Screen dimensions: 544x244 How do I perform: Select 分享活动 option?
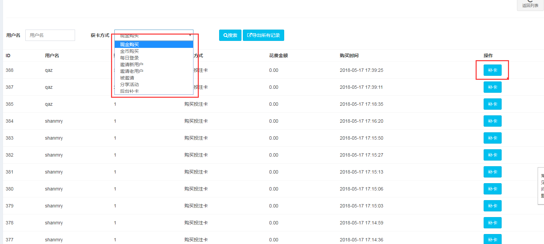(x=154, y=84)
